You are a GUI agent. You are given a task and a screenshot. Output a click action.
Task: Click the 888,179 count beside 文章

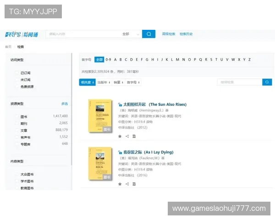point(61,130)
